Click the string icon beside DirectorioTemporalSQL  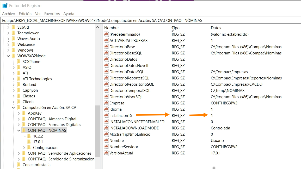click(x=106, y=91)
